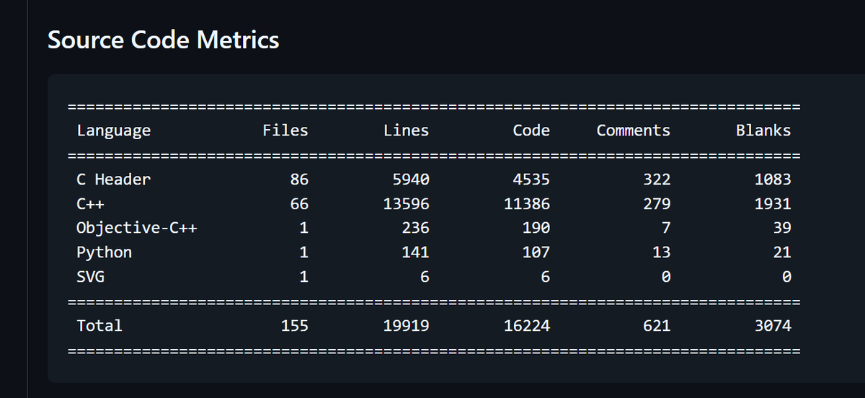The image size is (865, 398).
Task: Select the Language column header
Action: [114, 131]
